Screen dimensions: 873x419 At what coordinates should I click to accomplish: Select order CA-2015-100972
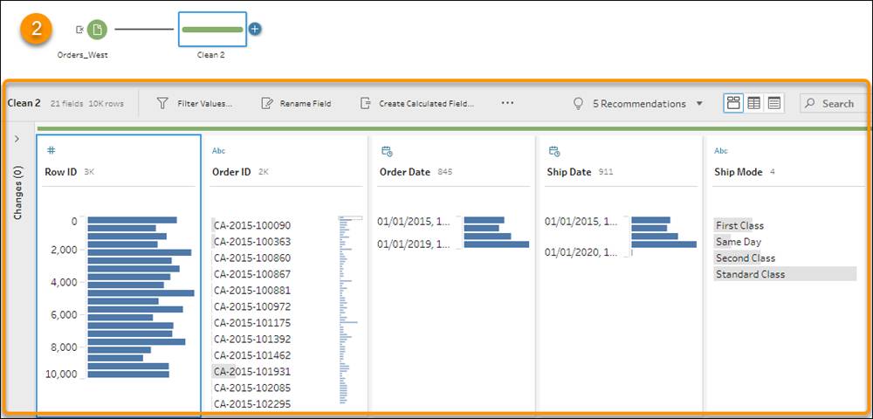point(252,306)
